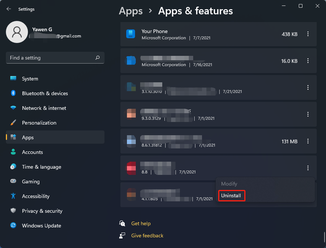Click the Windows Update refresh icon
Viewport: 326px width, 248px height.
[13, 226]
